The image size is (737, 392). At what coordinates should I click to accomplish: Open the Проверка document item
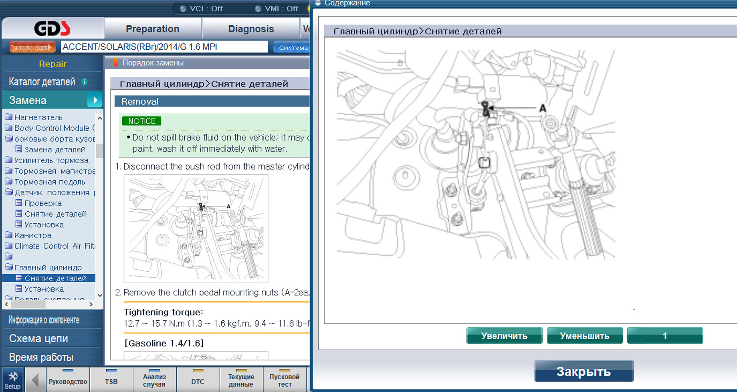[43, 203]
